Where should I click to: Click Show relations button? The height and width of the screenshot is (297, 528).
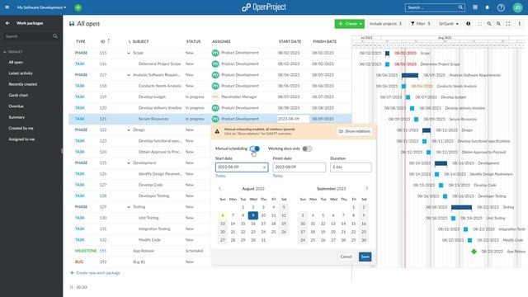354,131
